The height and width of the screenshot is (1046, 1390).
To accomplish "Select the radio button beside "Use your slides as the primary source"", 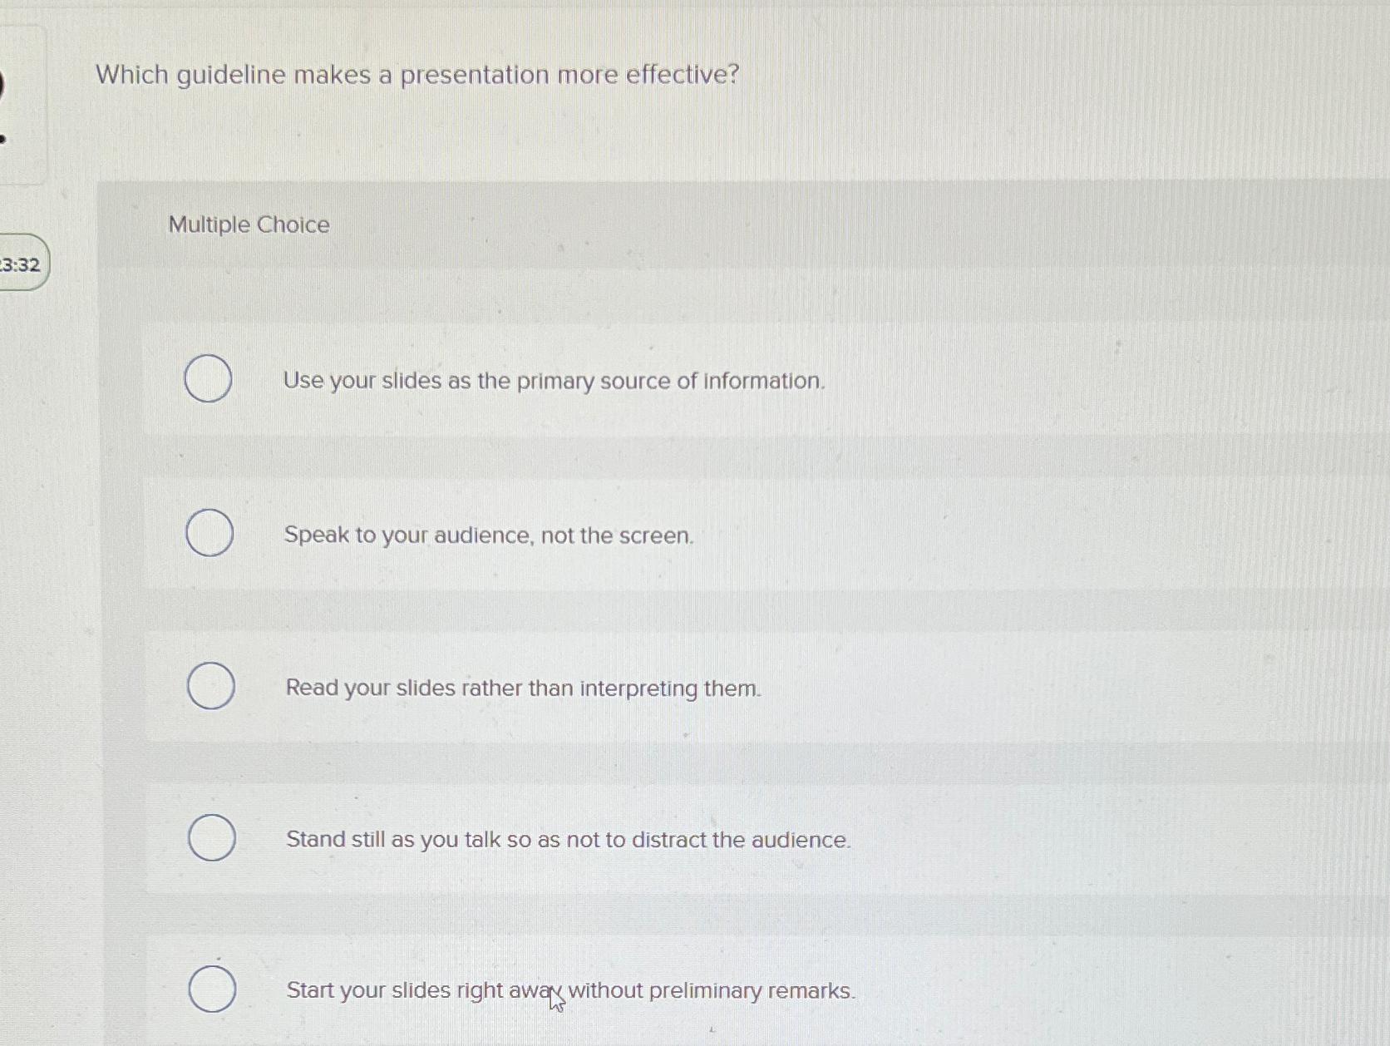I will coord(208,377).
